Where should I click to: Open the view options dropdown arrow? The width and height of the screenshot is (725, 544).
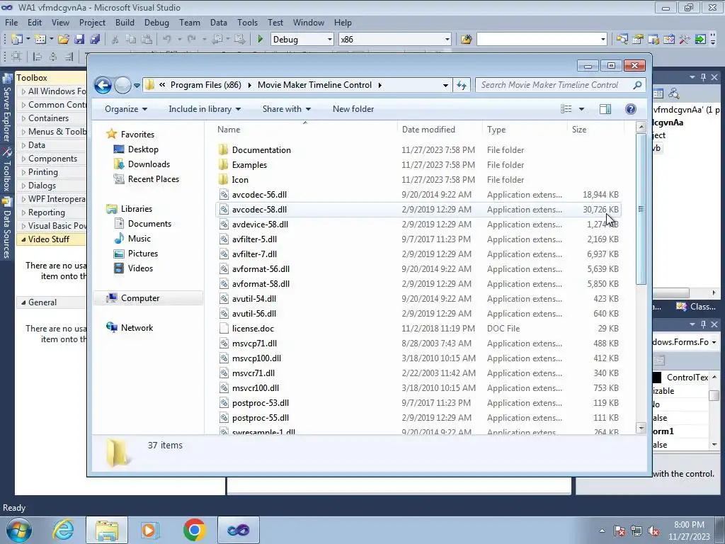(x=582, y=109)
